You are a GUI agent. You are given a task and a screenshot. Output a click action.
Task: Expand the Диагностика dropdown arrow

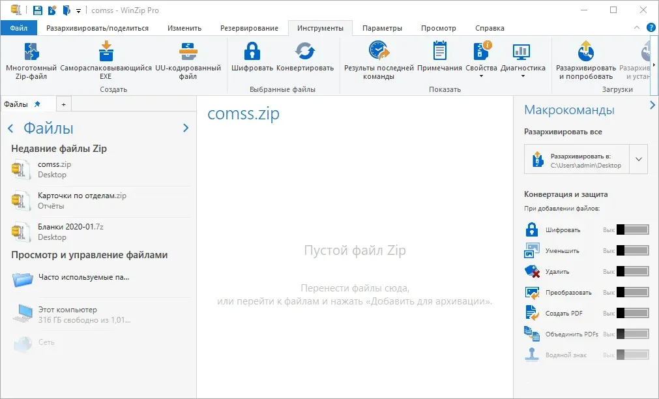pyautogui.click(x=523, y=76)
